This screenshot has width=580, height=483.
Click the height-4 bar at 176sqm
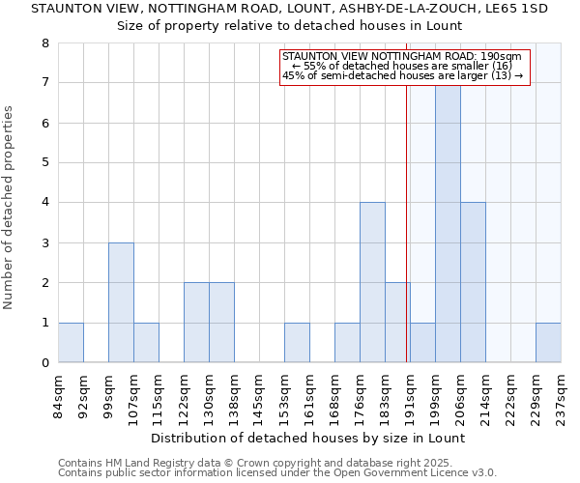(x=372, y=282)
